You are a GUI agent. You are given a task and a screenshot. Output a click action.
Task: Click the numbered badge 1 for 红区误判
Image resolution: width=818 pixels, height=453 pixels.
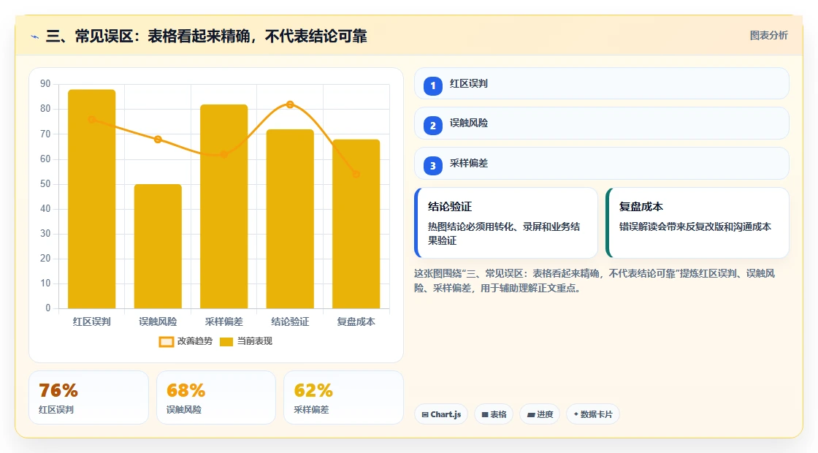pyautogui.click(x=432, y=85)
